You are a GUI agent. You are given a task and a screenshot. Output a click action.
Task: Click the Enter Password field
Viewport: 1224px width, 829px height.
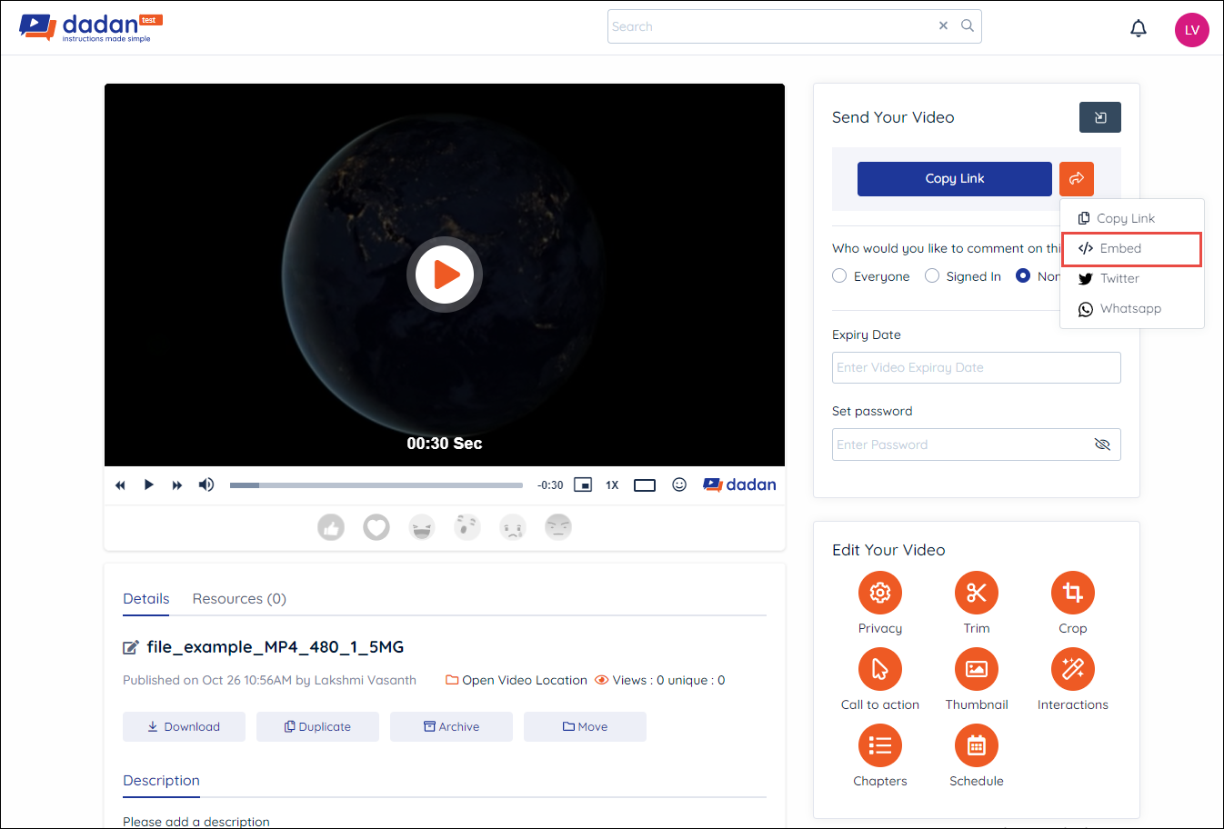click(977, 444)
